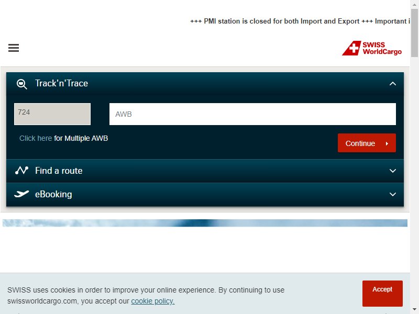Open the cookie policy link
This screenshot has width=419, height=314.
coord(152,301)
